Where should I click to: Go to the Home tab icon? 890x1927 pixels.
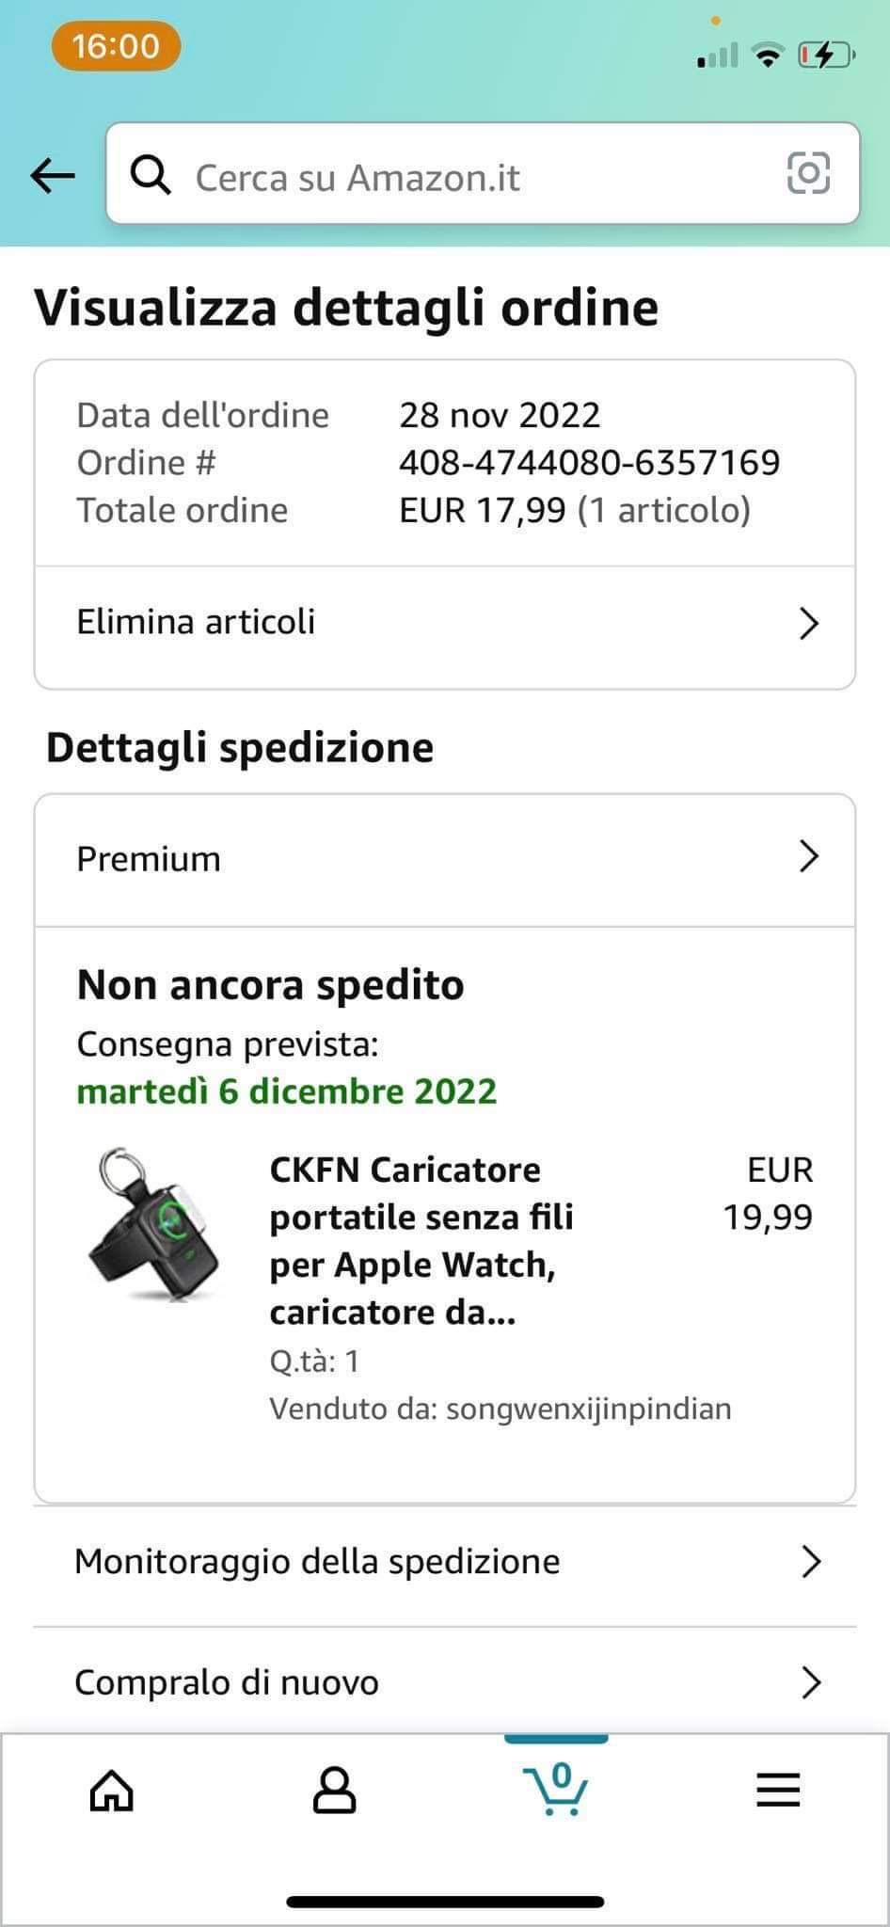click(111, 1790)
